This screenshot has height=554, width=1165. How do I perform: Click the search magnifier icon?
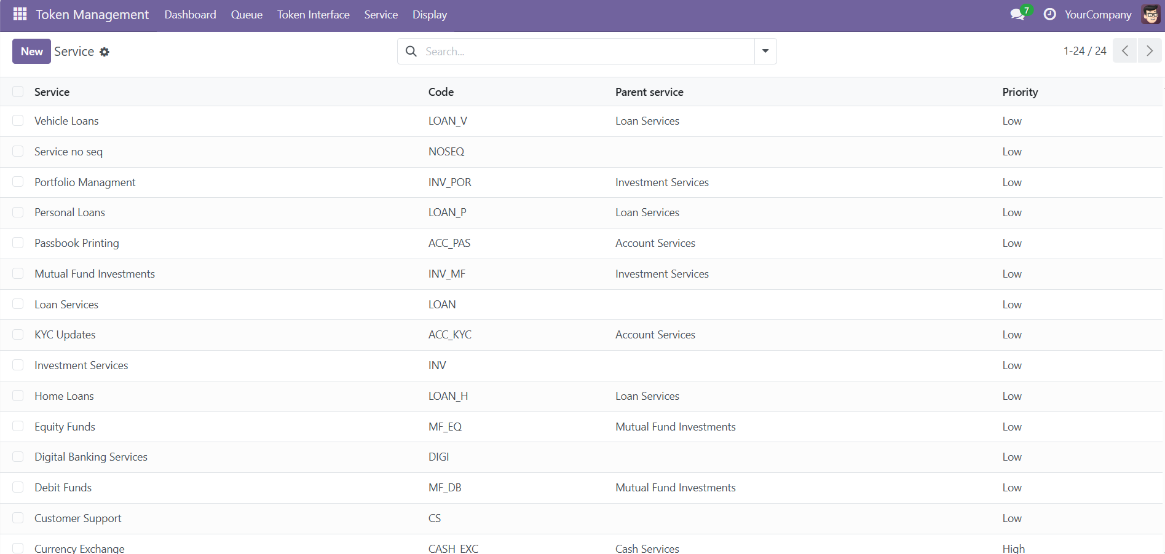tap(411, 51)
